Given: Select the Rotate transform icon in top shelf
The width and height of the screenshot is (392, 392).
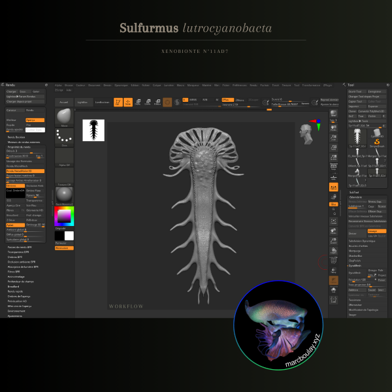Looking at the screenshot, I should (157, 103).
